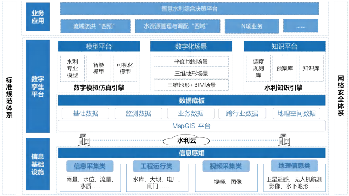This screenshot has width=349, height=196.
Task: Click the right building icon beside 水利云
Action: tap(284, 140)
